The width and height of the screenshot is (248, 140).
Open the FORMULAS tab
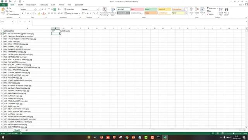pos(44,5)
